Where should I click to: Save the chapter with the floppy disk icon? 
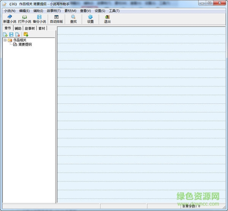(x=11, y=35)
